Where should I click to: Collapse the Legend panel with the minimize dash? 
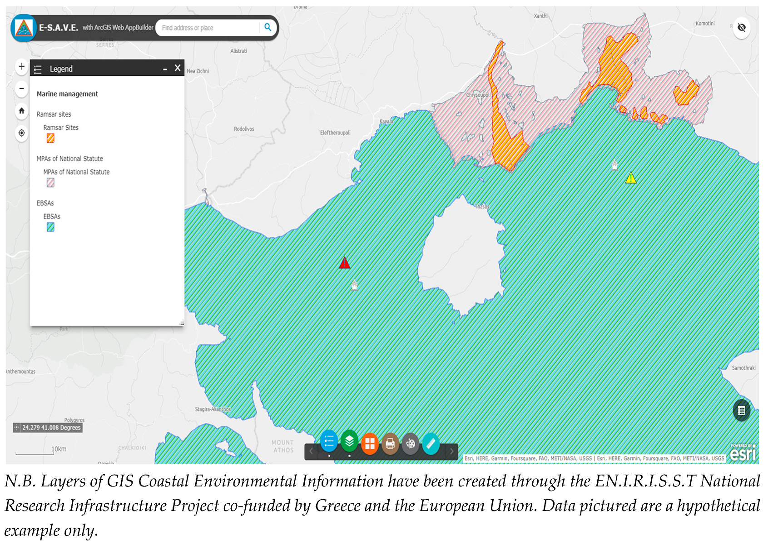[165, 69]
